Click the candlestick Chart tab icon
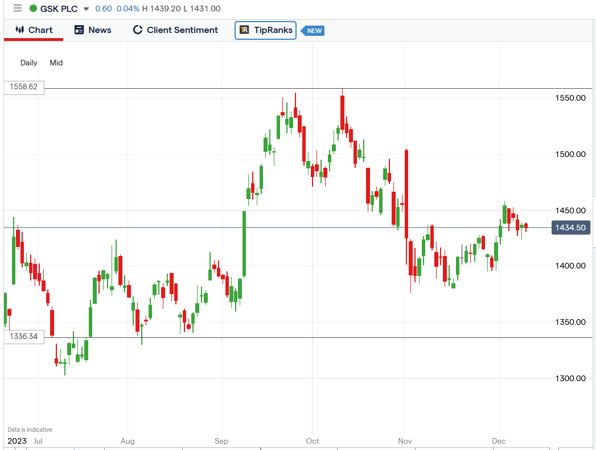This screenshot has height=450, width=596. coord(20,30)
